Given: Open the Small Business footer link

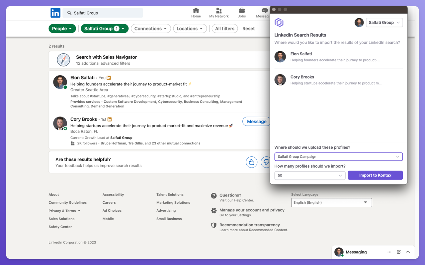Looking at the screenshot, I should tap(169, 219).
